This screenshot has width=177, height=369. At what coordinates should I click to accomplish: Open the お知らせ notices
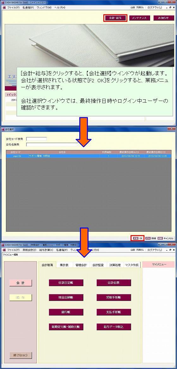(164, 18)
